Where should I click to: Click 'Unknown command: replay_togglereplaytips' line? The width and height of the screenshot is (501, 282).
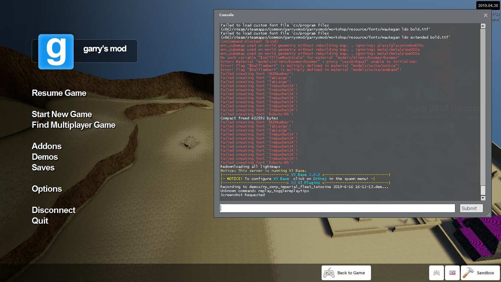click(x=264, y=191)
